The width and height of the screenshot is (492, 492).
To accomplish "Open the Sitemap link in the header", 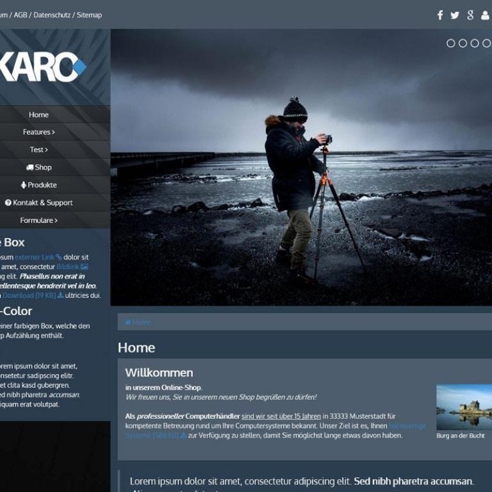I will (89, 15).
